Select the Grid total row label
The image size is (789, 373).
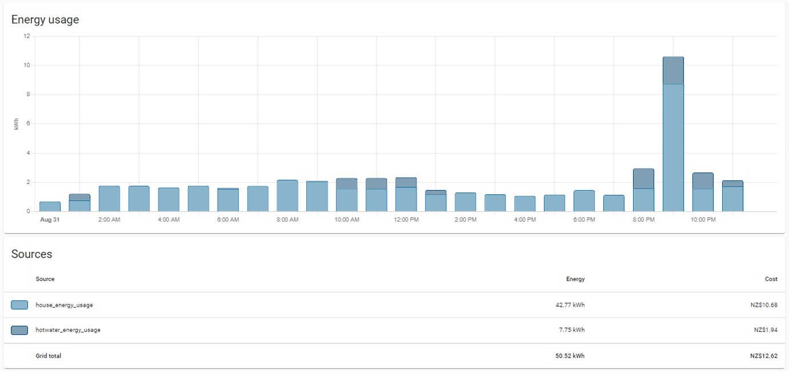click(49, 356)
